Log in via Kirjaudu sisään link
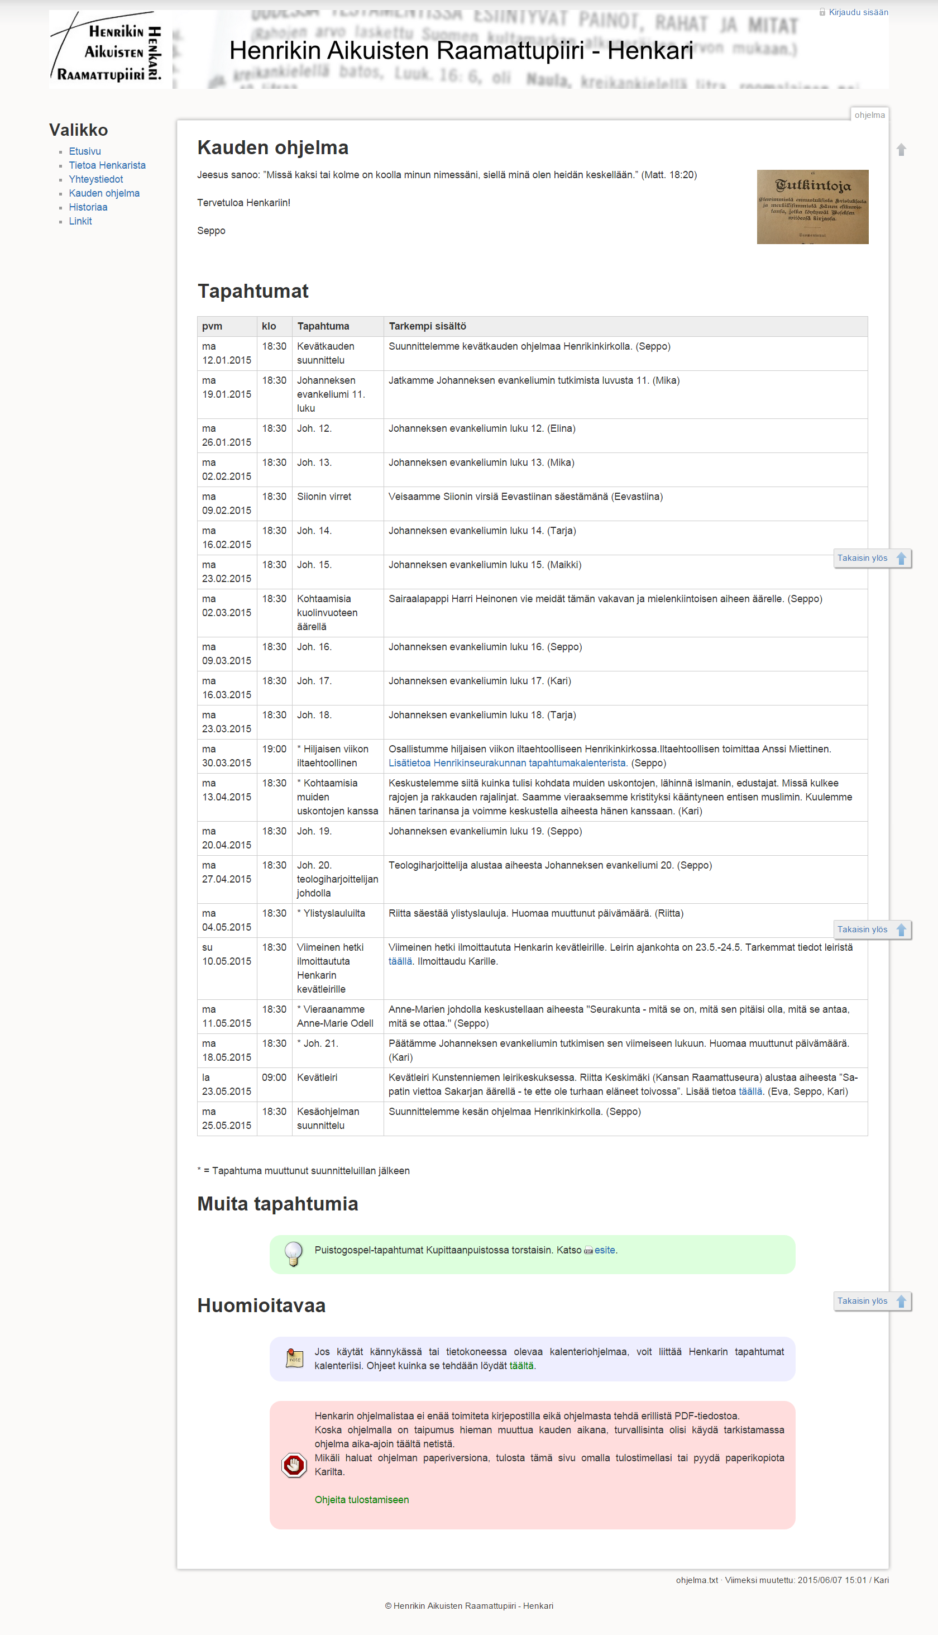This screenshot has height=1635, width=938. point(858,12)
